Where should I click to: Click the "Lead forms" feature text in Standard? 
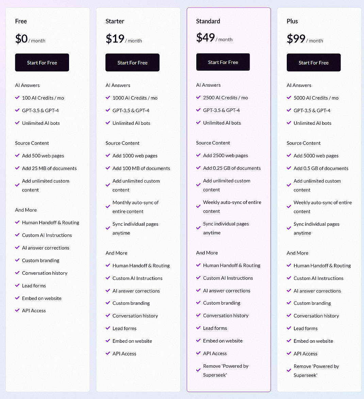pyautogui.click(x=215, y=328)
